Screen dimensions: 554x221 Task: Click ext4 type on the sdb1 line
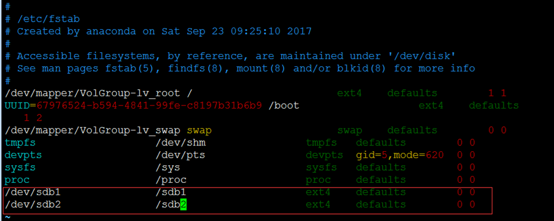(x=318, y=192)
